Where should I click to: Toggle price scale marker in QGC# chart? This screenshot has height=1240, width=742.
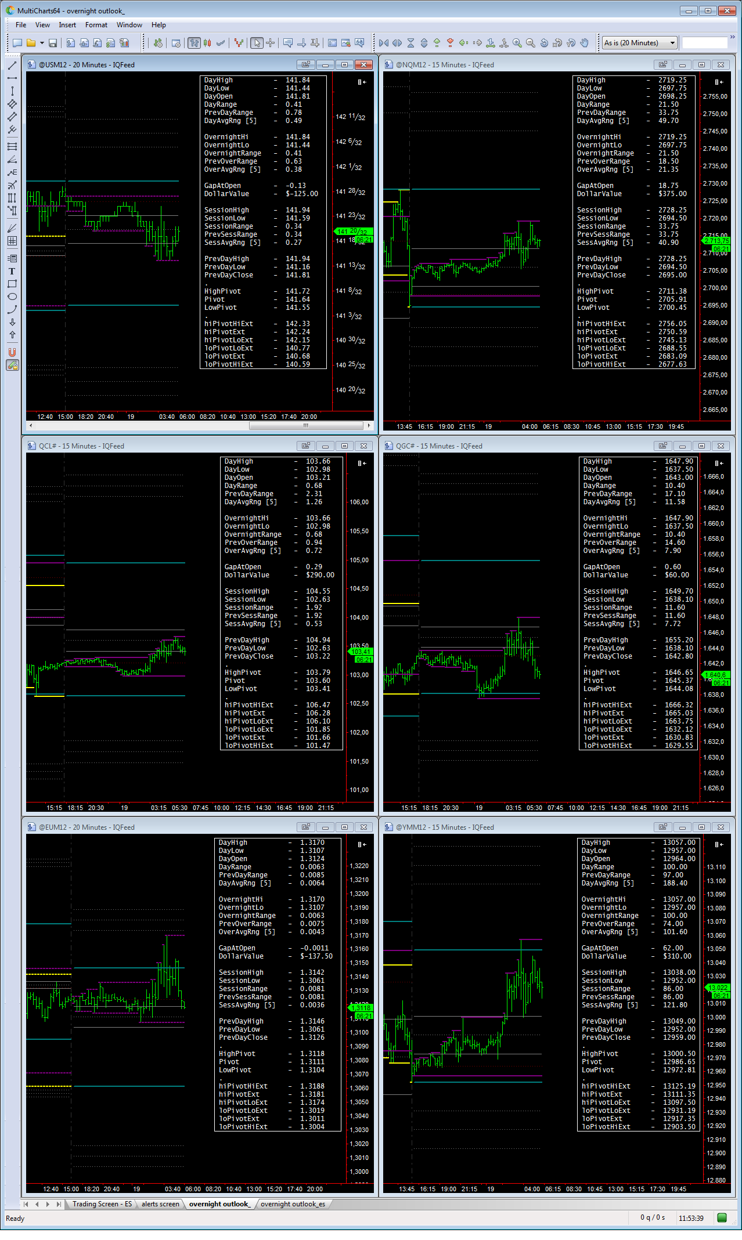[719, 464]
